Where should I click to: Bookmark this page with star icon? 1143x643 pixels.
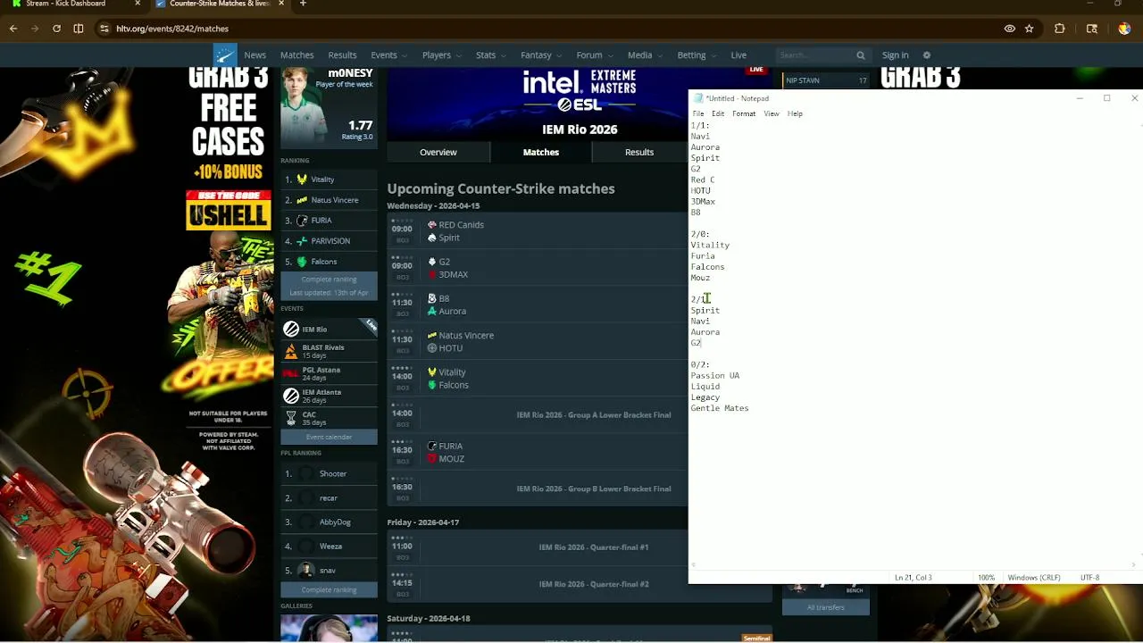tap(1030, 29)
